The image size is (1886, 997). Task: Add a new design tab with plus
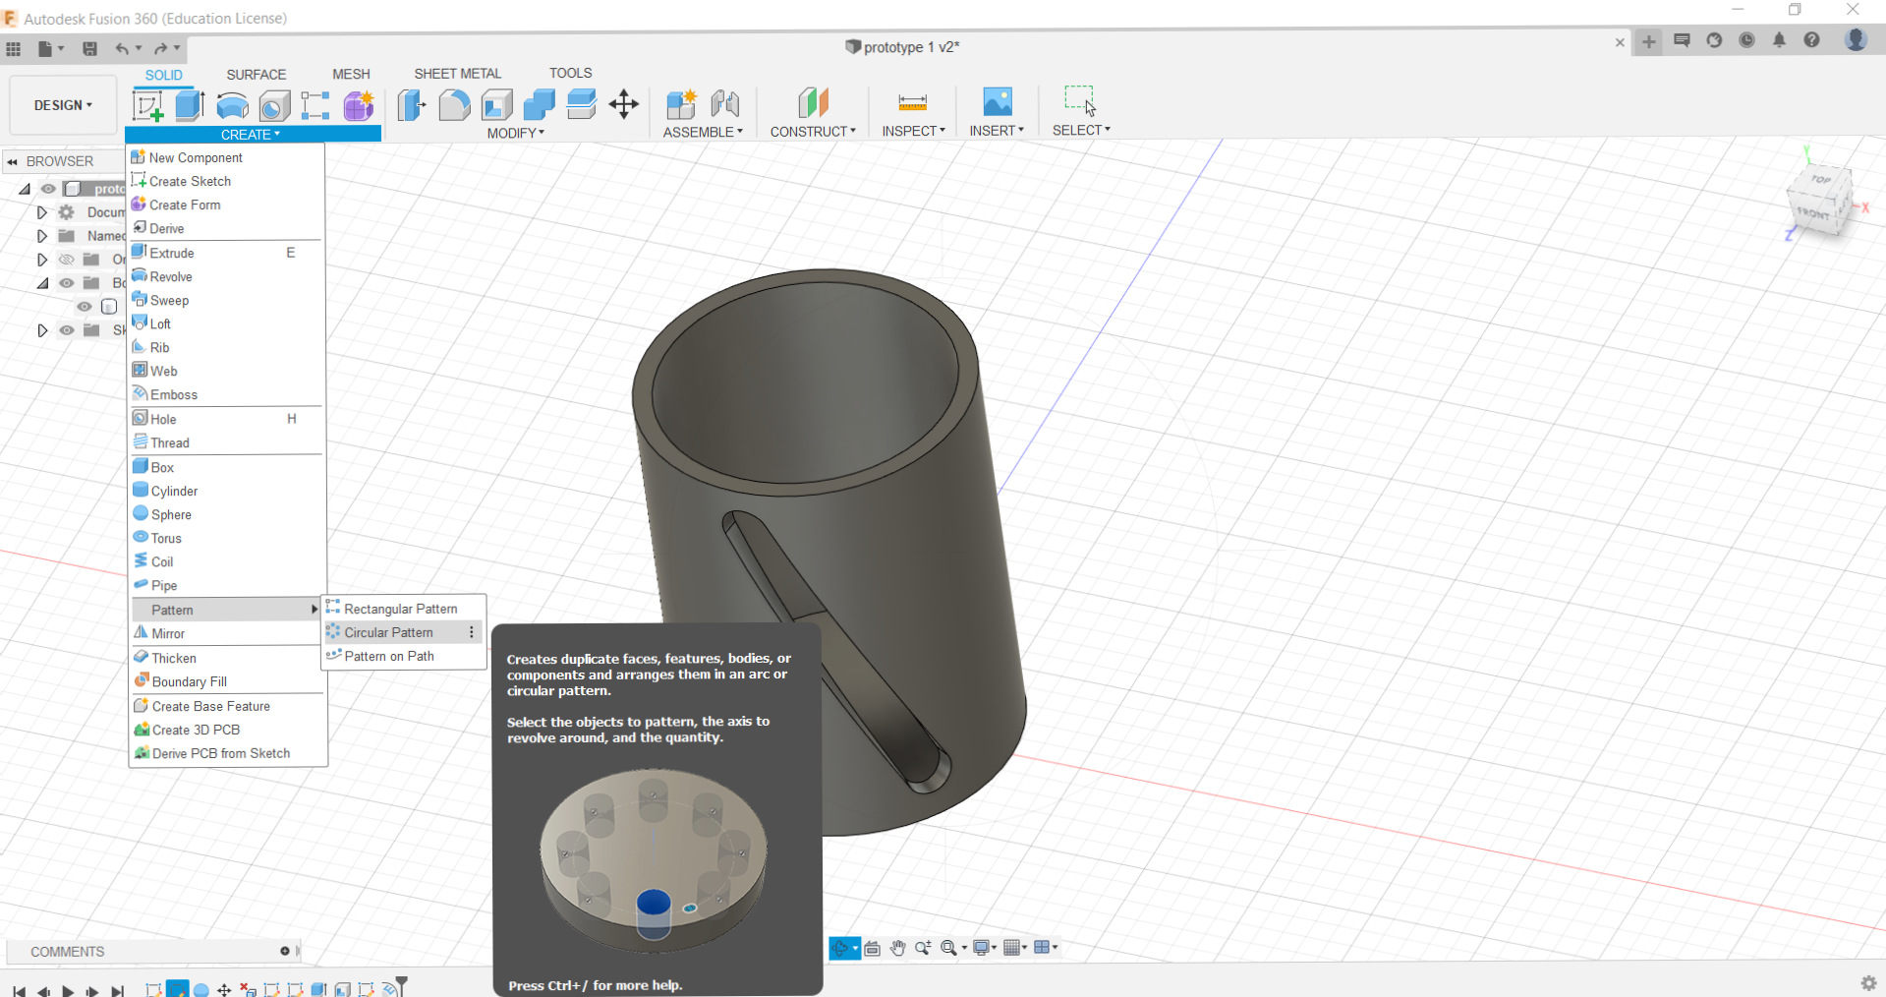click(x=1649, y=41)
